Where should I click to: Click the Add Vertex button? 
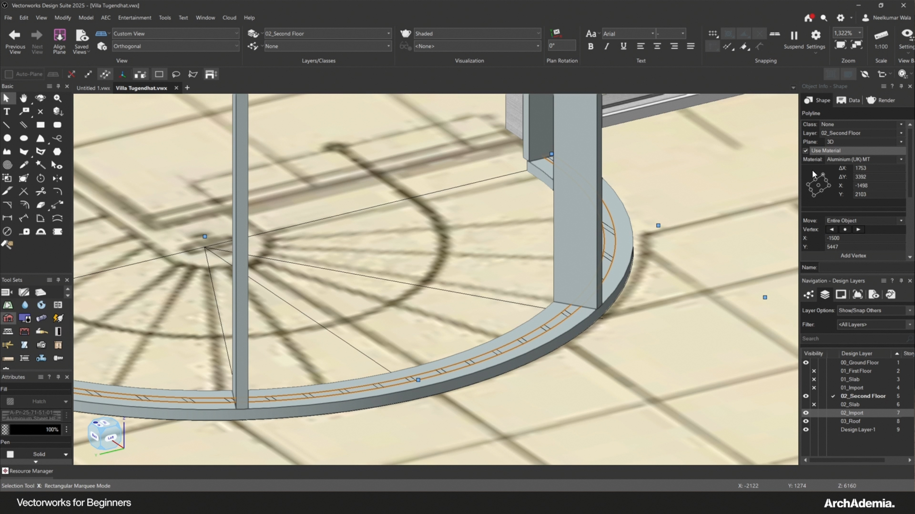coord(853,256)
